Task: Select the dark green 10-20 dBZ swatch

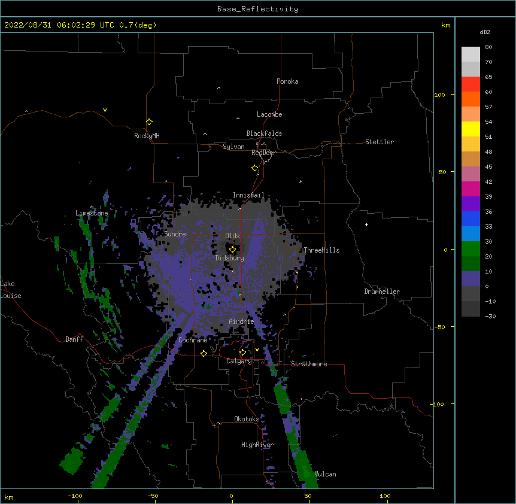Action: (x=471, y=264)
